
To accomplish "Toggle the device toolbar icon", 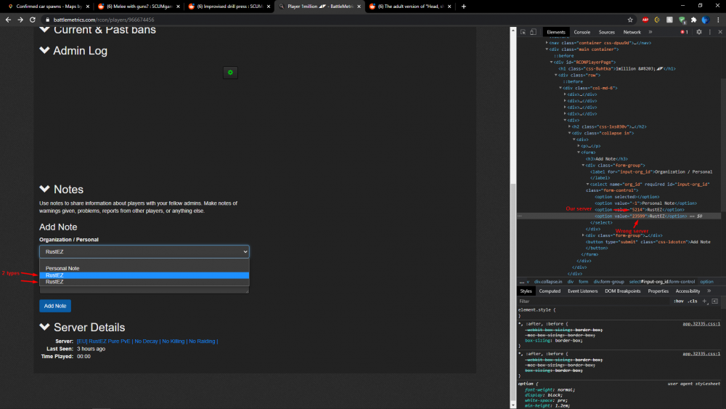I will coord(534,32).
